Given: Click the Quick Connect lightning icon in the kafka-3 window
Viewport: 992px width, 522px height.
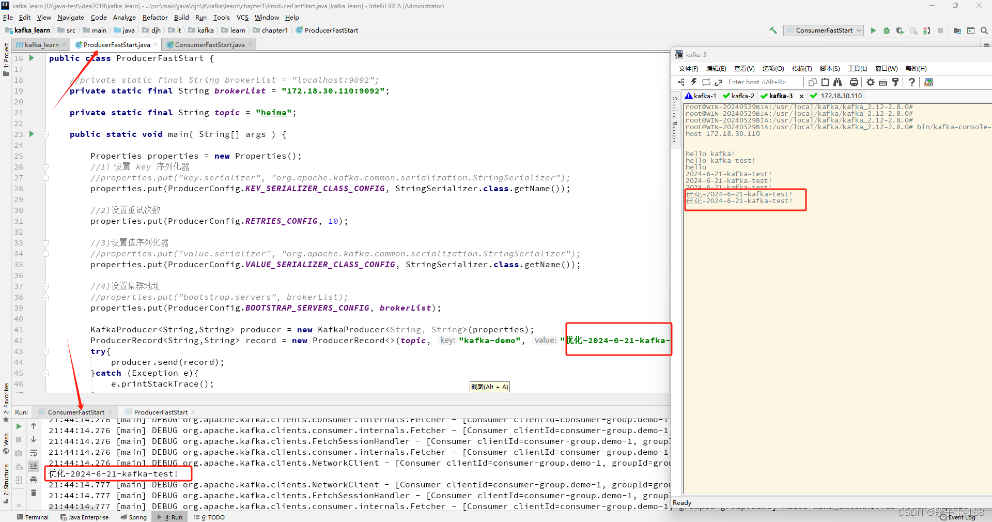Looking at the screenshot, I should pos(694,82).
